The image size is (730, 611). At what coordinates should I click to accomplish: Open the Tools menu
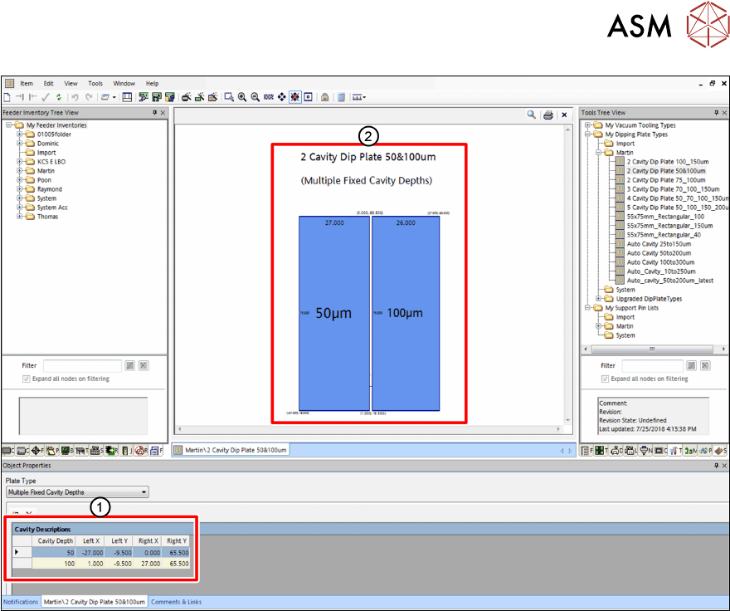coord(95,84)
